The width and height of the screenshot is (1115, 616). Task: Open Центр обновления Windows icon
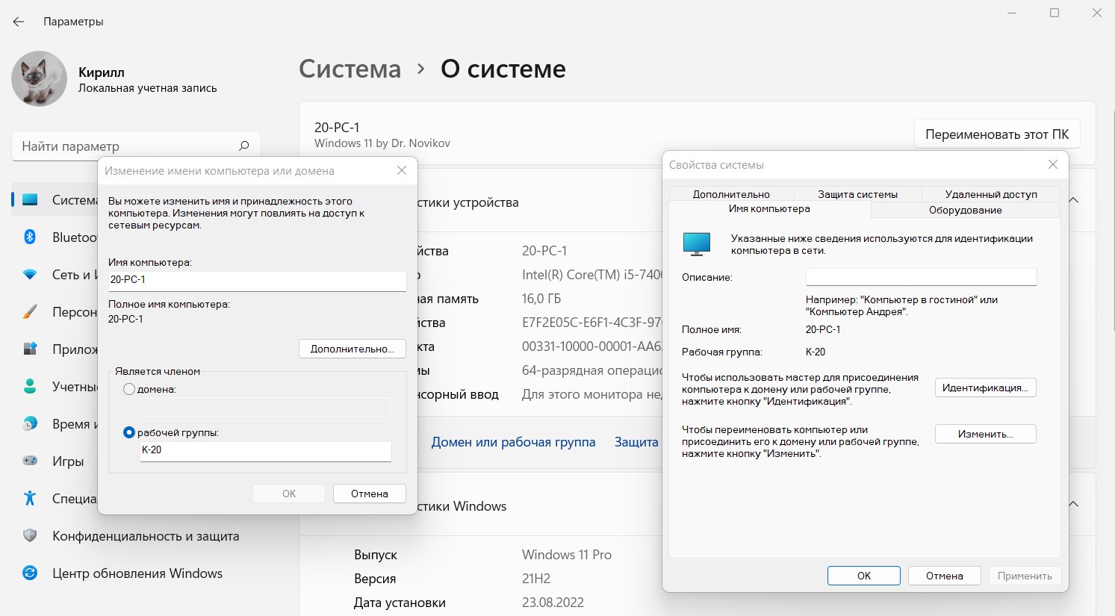tap(30, 573)
